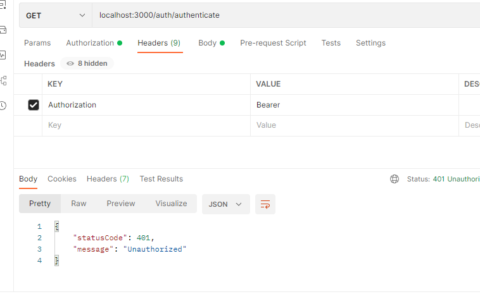Click the request URL field

[286, 15]
